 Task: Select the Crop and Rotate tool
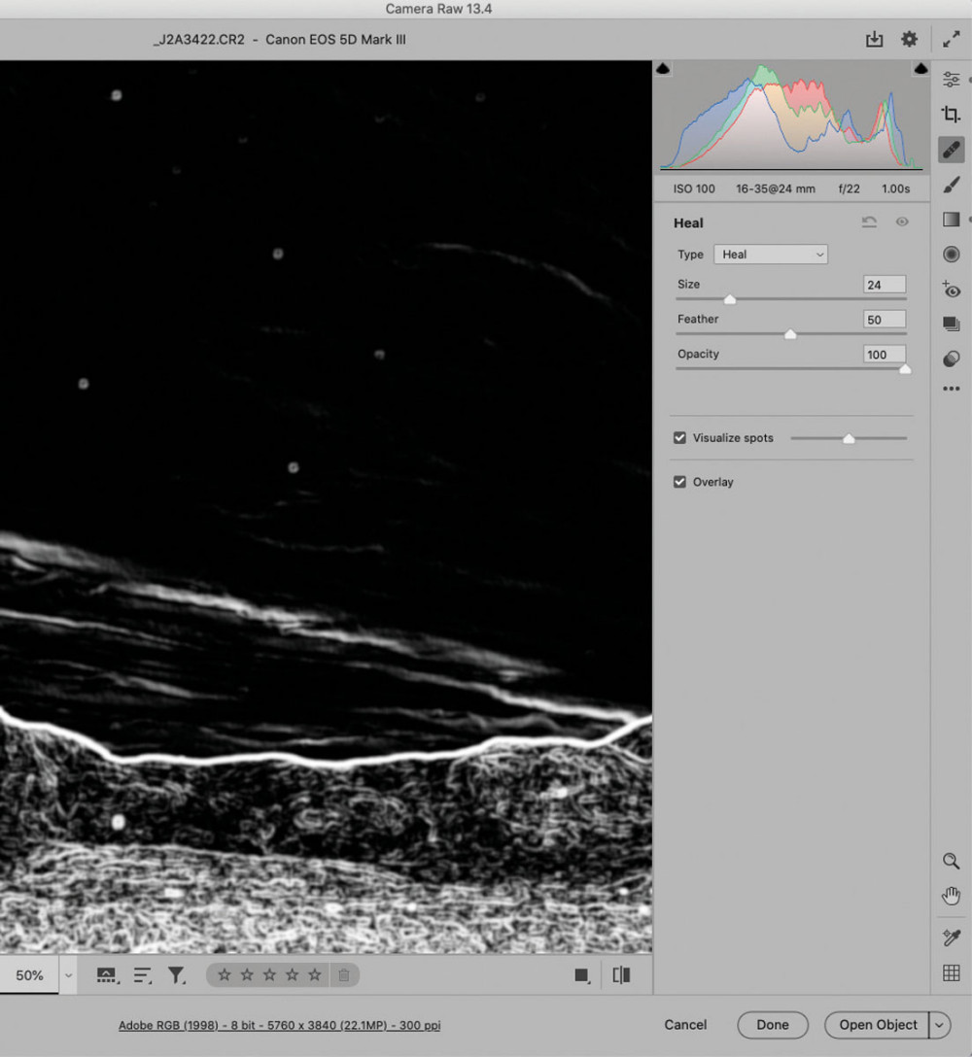(951, 114)
